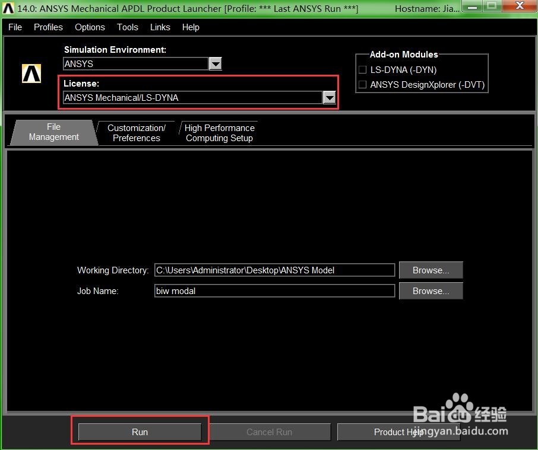Maximize the launcher window
538x450 pixels.
tap(492, 6)
